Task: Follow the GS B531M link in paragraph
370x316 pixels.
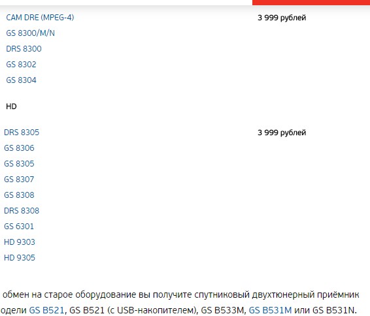Action: tap(270, 310)
